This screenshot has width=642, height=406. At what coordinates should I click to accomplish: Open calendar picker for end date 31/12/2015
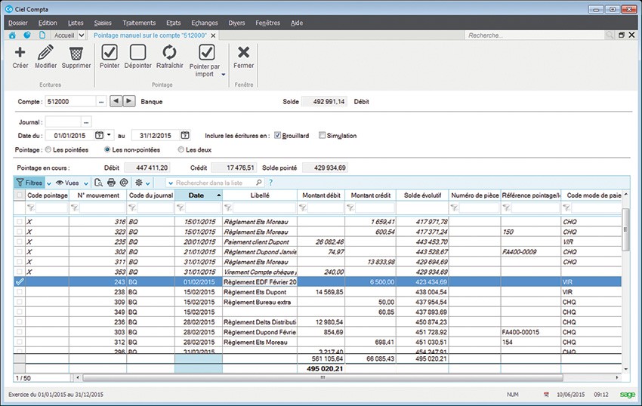[x=185, y=135]
